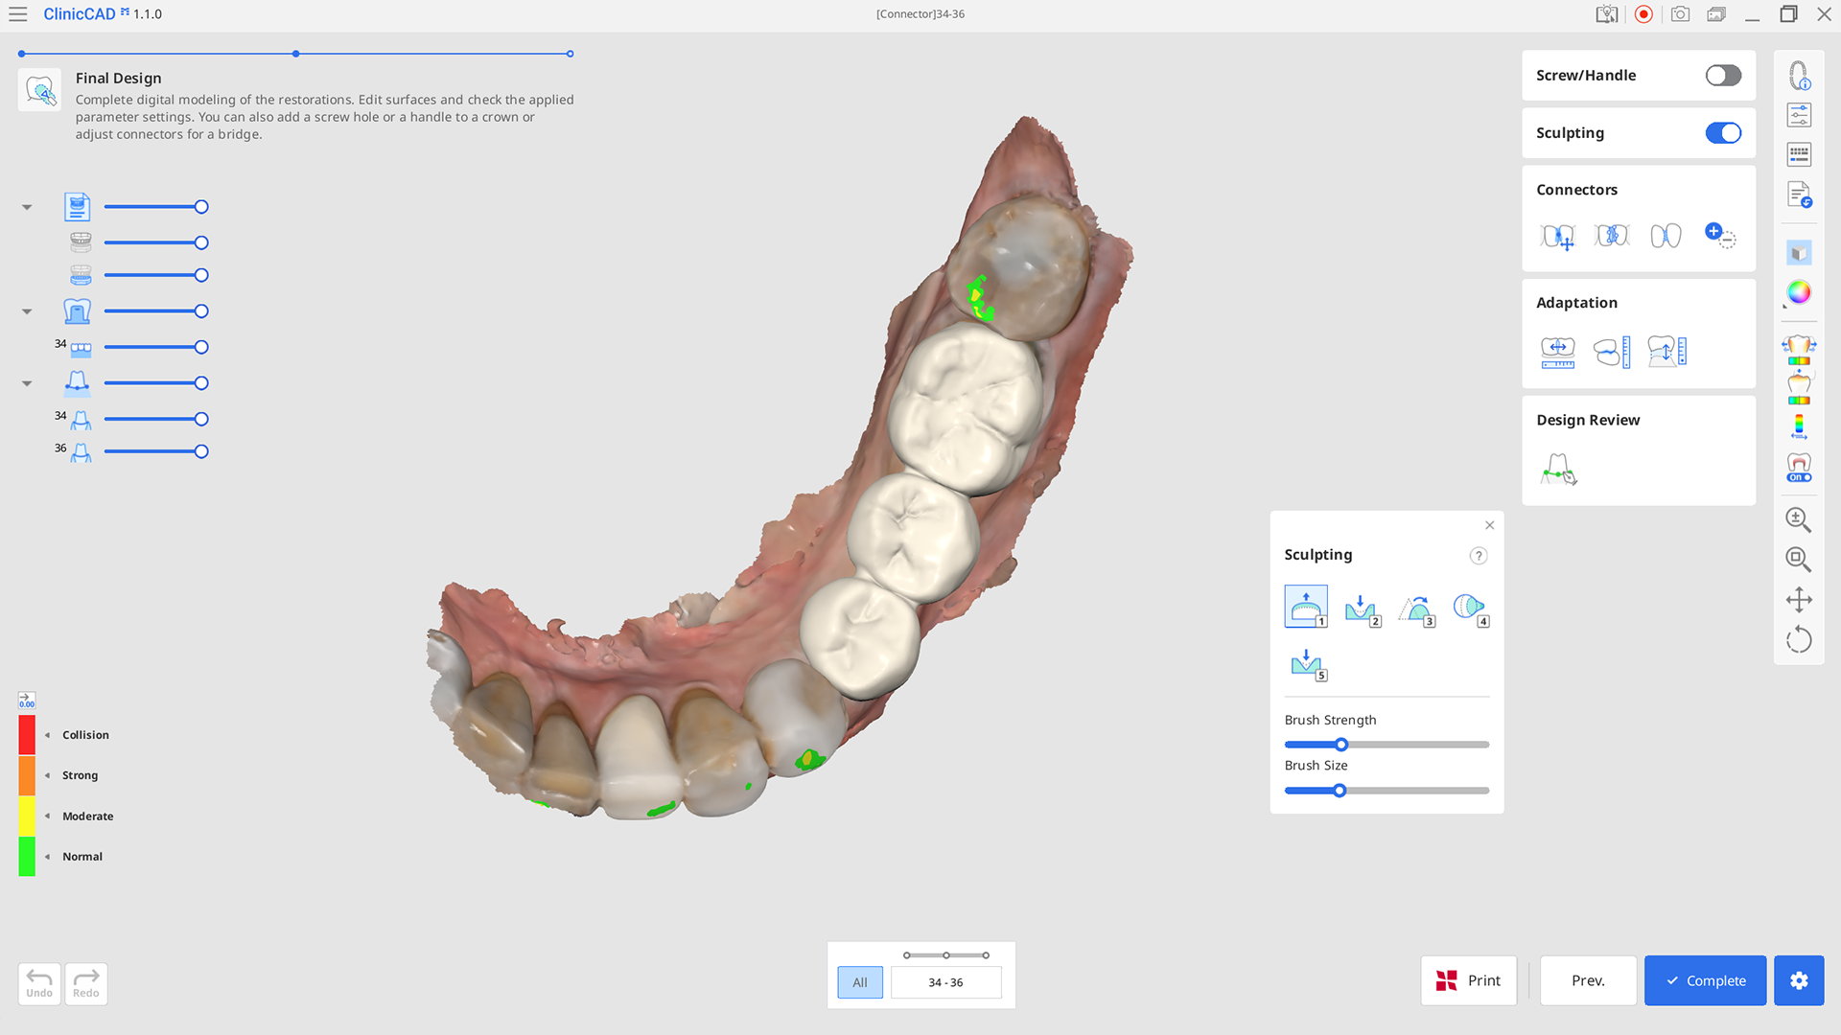Select the morph sculpting tool numbered 4
Screen dimensions: 1841x1035
pyautogui.click(x=1469, y=609)
